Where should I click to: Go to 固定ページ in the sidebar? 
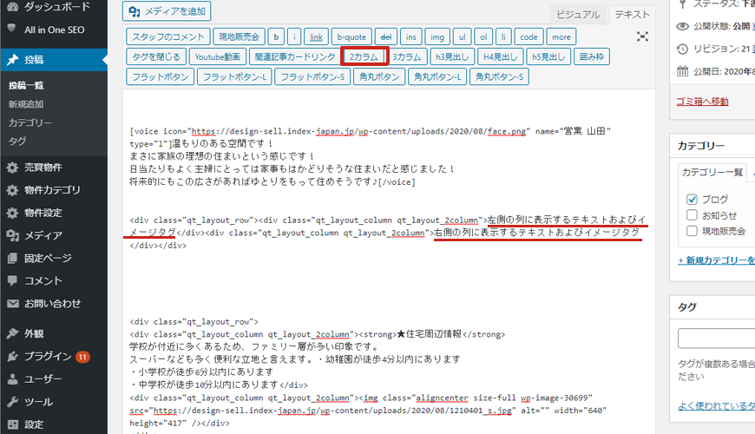[x=48, y=258]
